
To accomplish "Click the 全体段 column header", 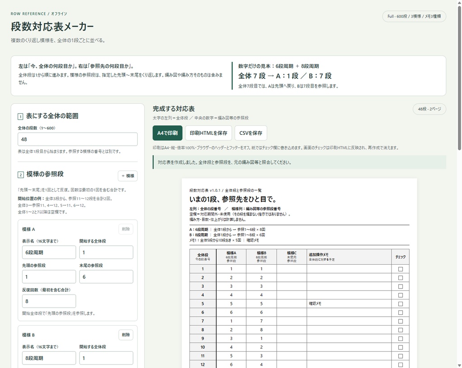I will 203,257.
